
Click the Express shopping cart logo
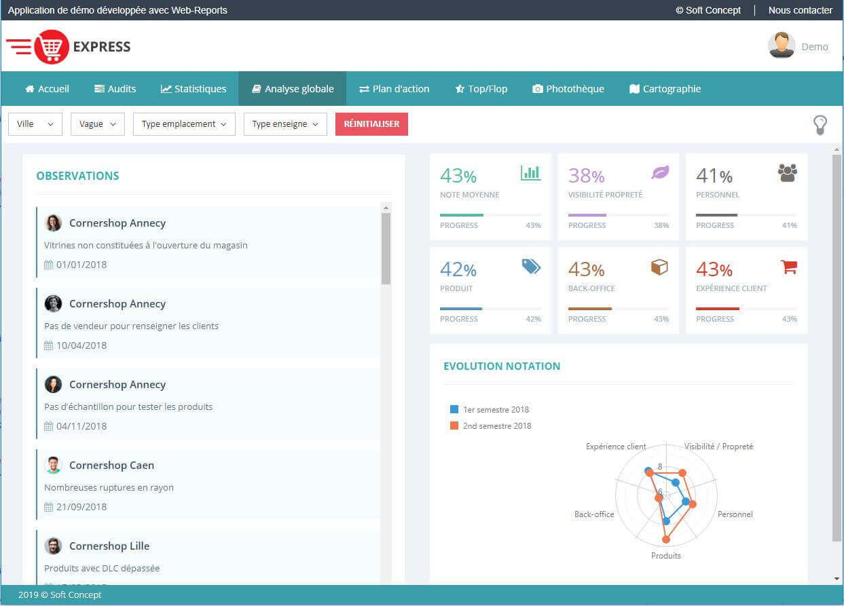[x=68, y=47]
